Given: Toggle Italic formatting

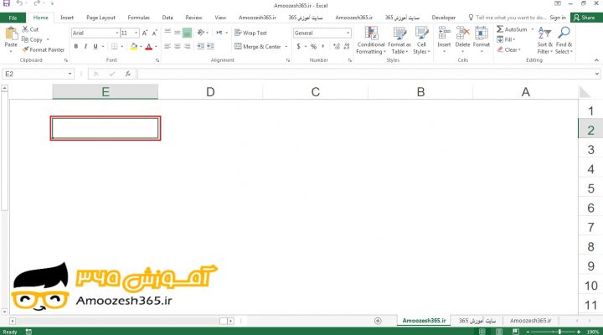Looking at the screenshot, I should point(85,47).
